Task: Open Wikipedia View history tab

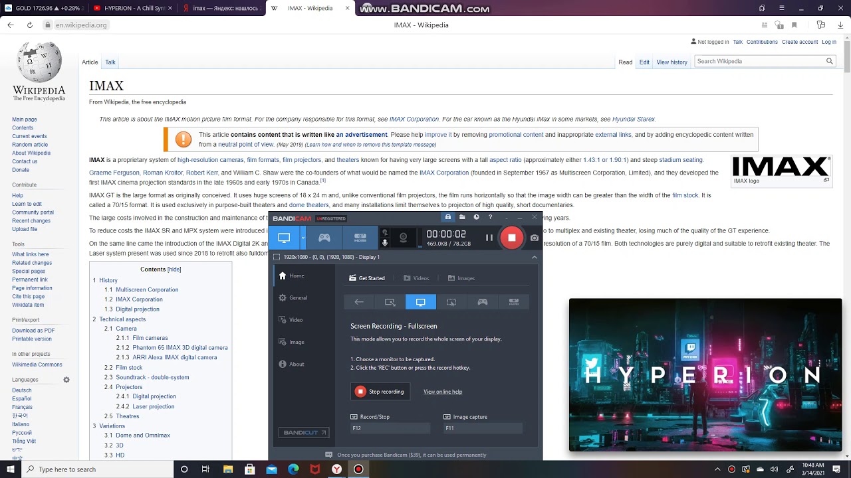Action: (x=672, y=62)
